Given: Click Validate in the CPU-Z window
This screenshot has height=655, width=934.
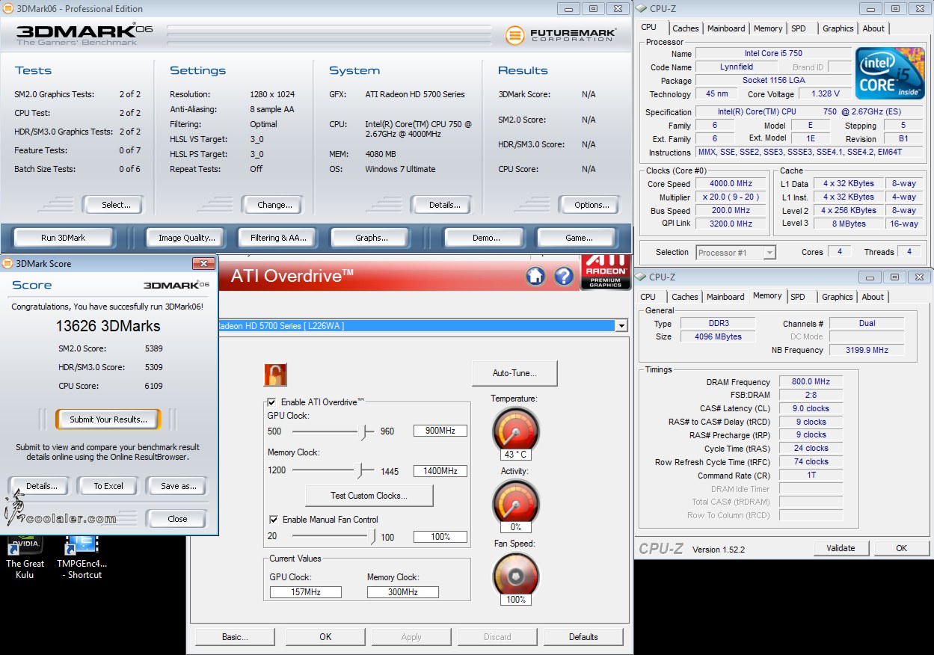Looking at the screenshot, I should coord(841,548).
